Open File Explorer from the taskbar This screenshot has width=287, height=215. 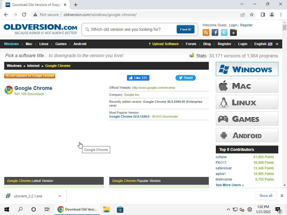[107, 209]
